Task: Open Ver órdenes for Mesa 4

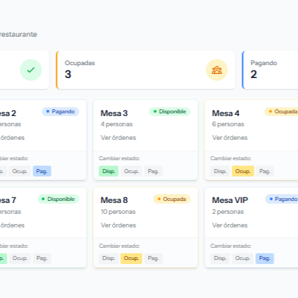Action: (229, 138)
